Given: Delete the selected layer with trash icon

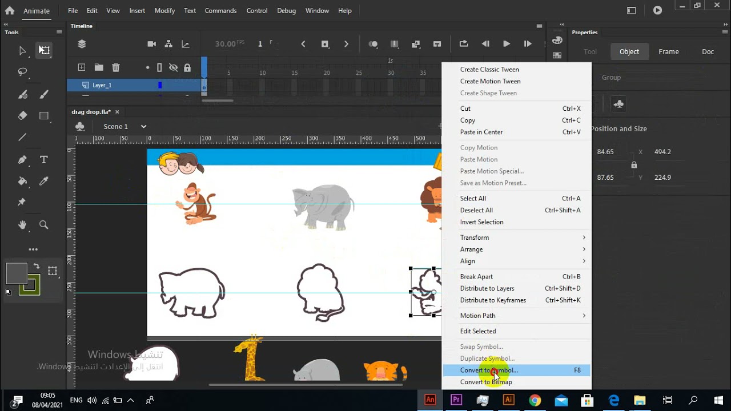Looking at the screenshot, I should tap(116, 67).
